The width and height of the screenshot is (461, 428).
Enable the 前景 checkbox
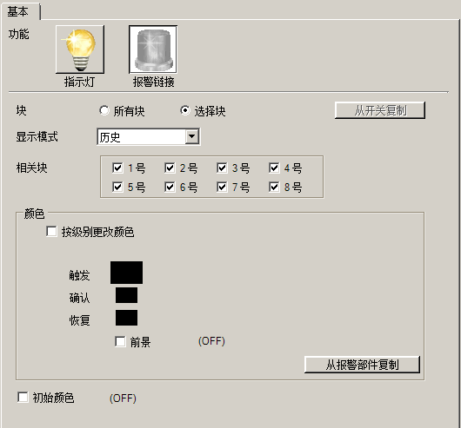120,341
